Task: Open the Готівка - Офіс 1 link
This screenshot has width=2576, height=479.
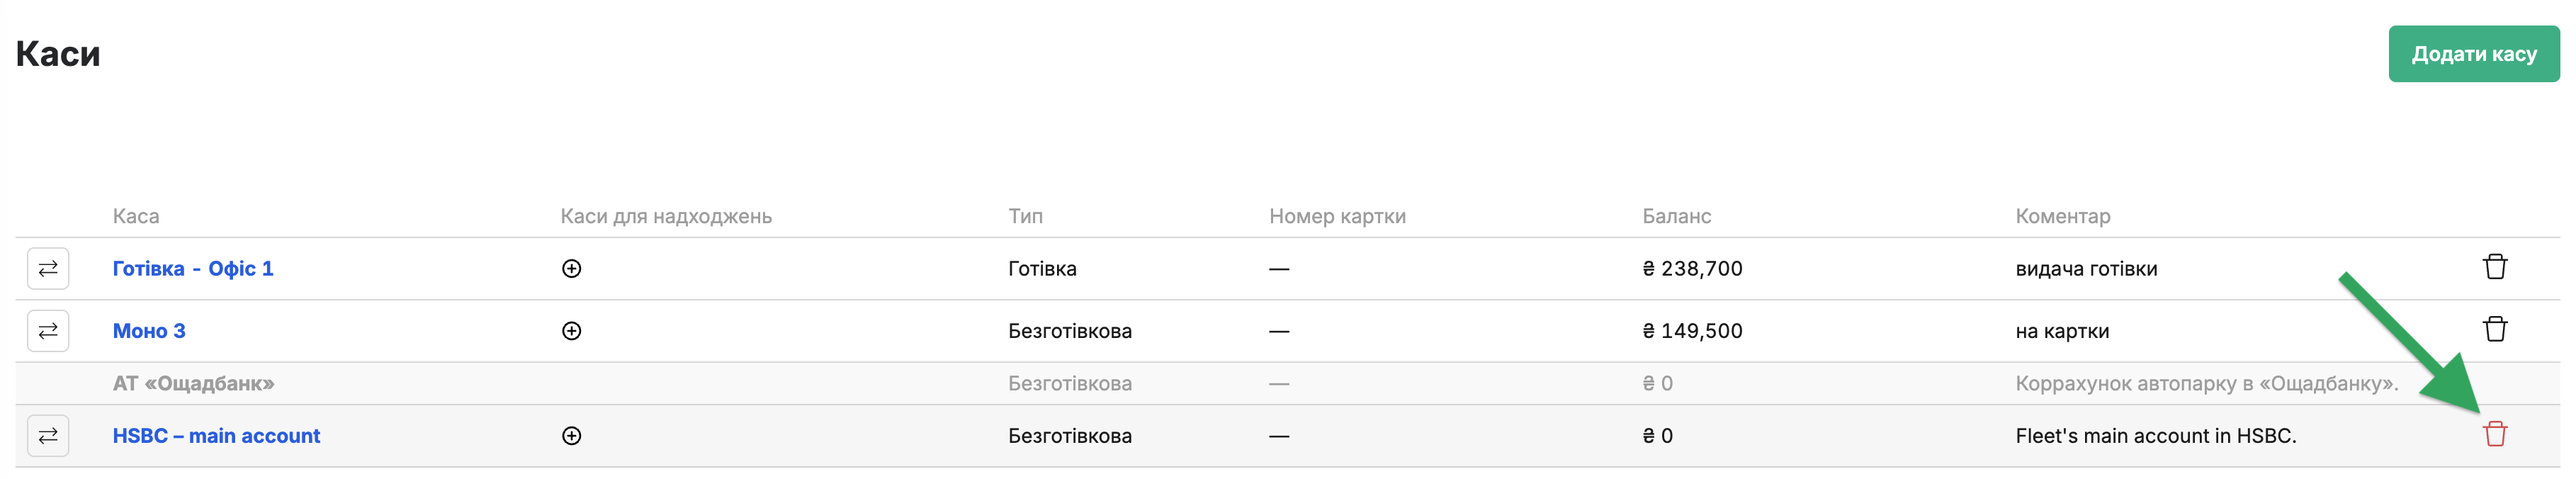Action: [x=193, y=268]
